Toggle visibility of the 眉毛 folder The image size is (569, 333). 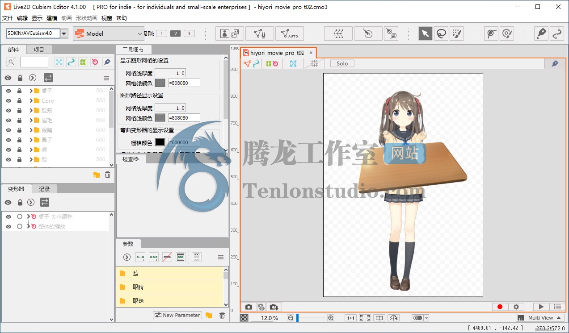(x=8, y=120)
